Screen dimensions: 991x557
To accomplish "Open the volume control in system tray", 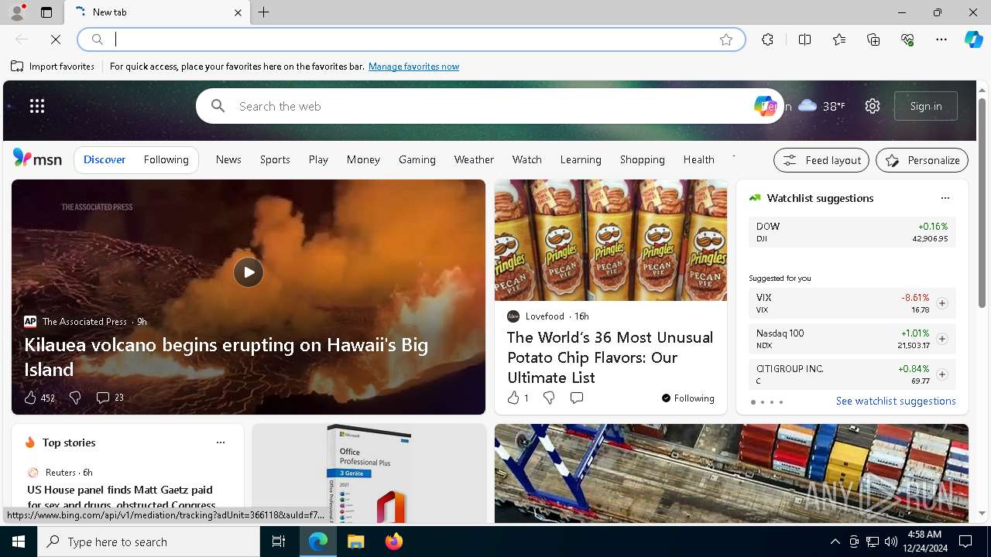I will (890, 542).
